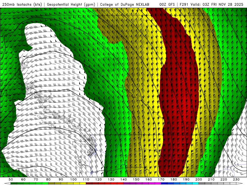Click the '190' color bar label
This screenshot has height=185, width=247.
(x=186, y=179)
